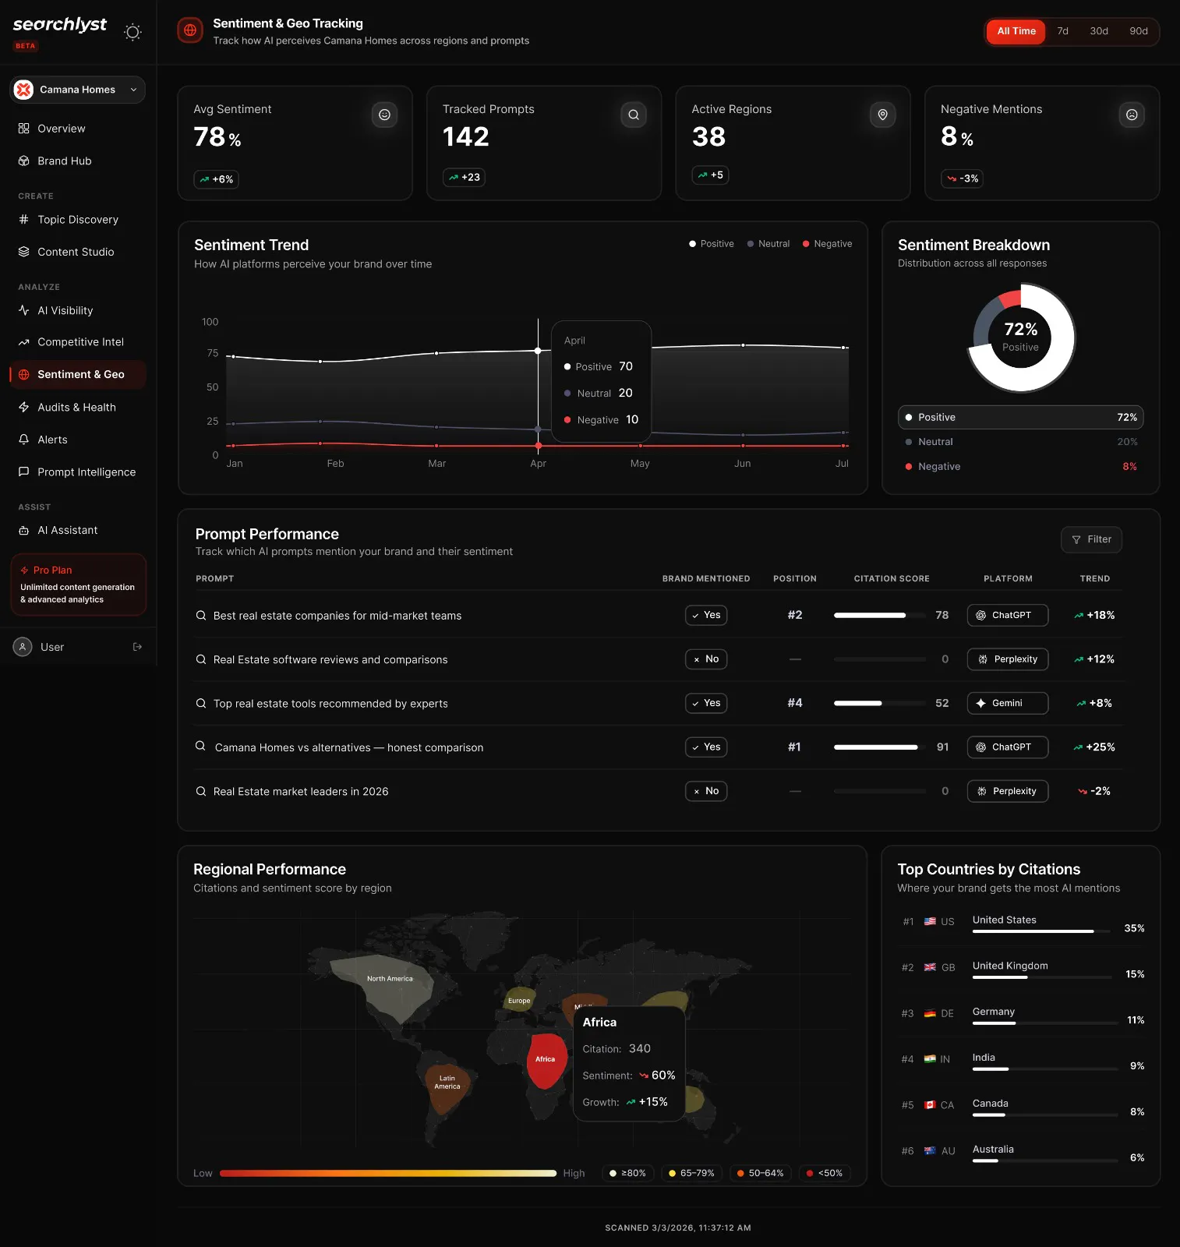Click the Low-to-High sentiment gradient bar
This screenshot has width=1180, height=1247.
click(388, 1173)
